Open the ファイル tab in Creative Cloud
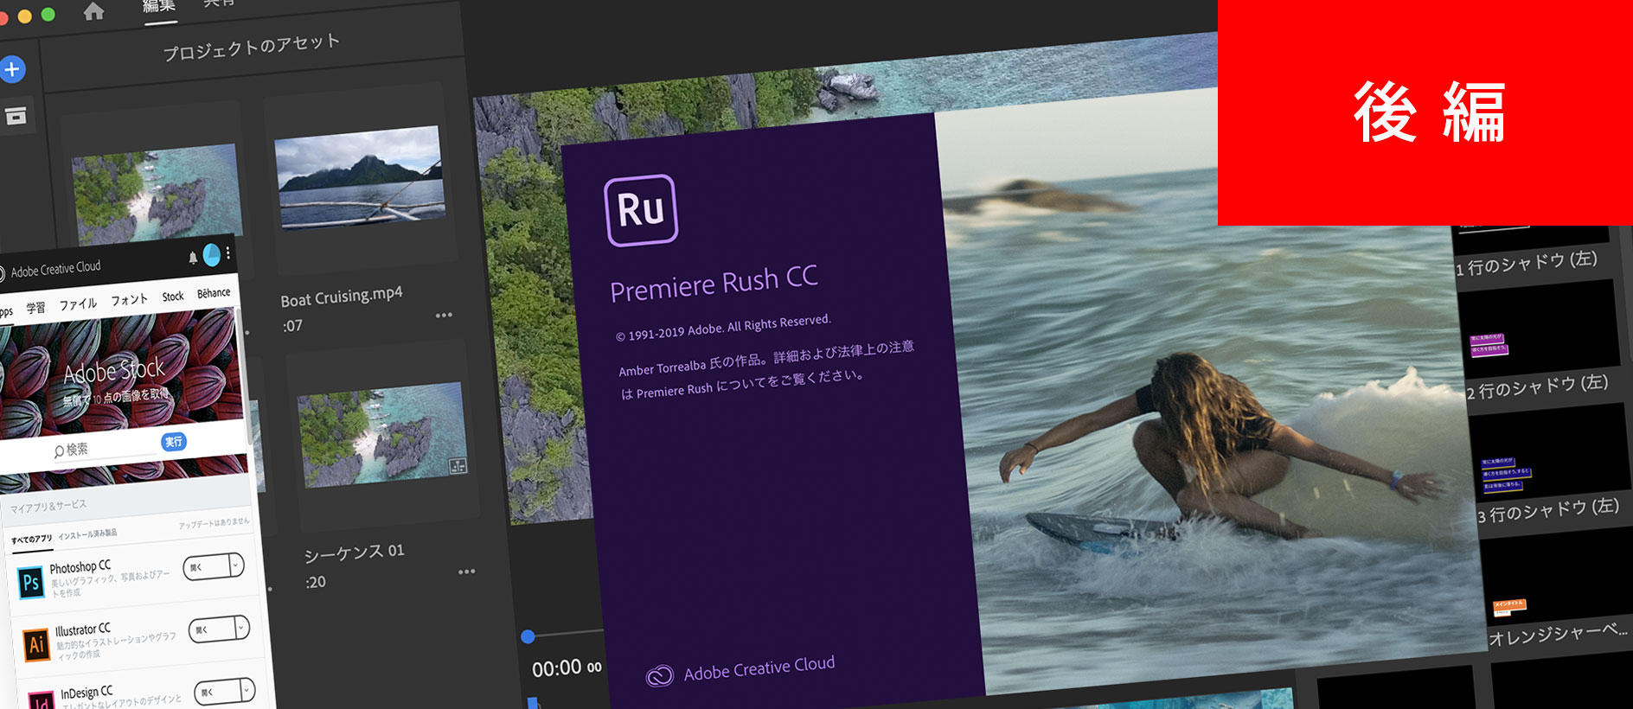The image size is (1633, 709). (x=78, y=304)
